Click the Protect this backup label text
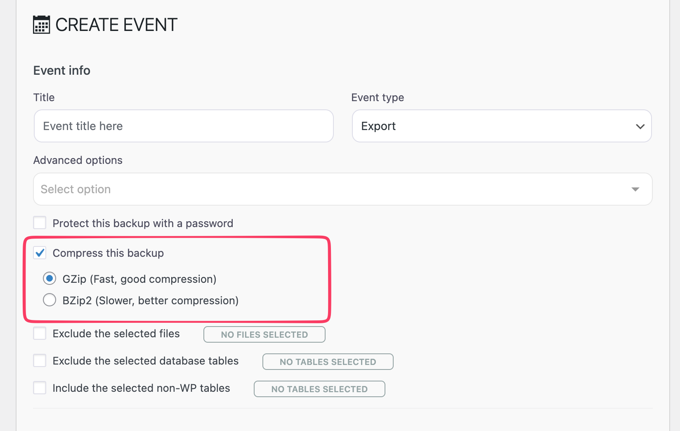Screen dimensions: 680x431 [143, 223]
